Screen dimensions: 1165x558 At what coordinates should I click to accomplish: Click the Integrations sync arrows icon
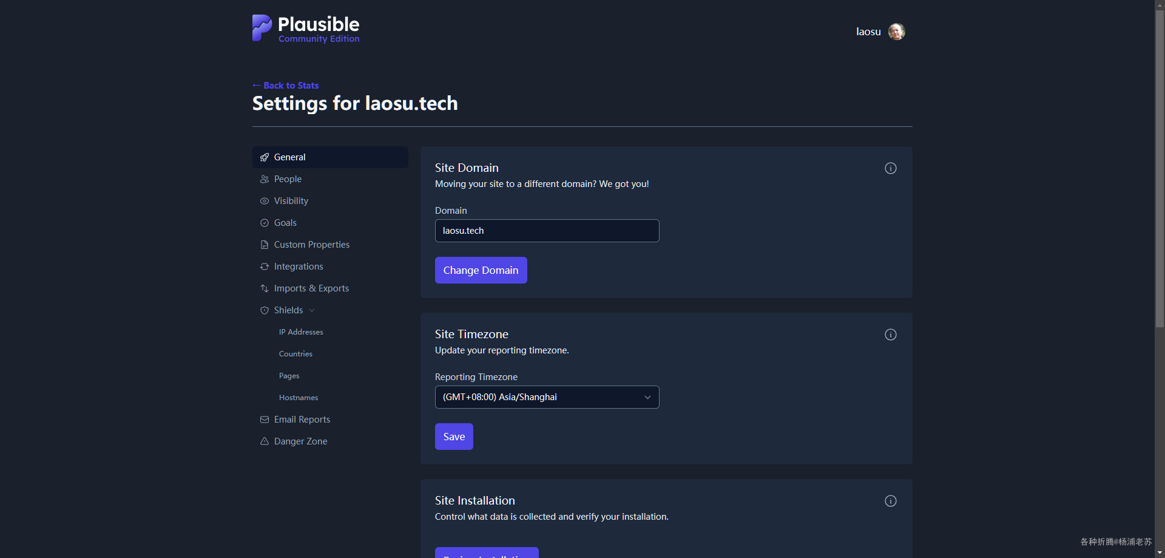[x=265, y=267]
